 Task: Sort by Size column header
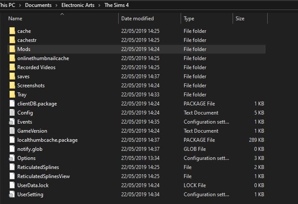tap(240, 19)
